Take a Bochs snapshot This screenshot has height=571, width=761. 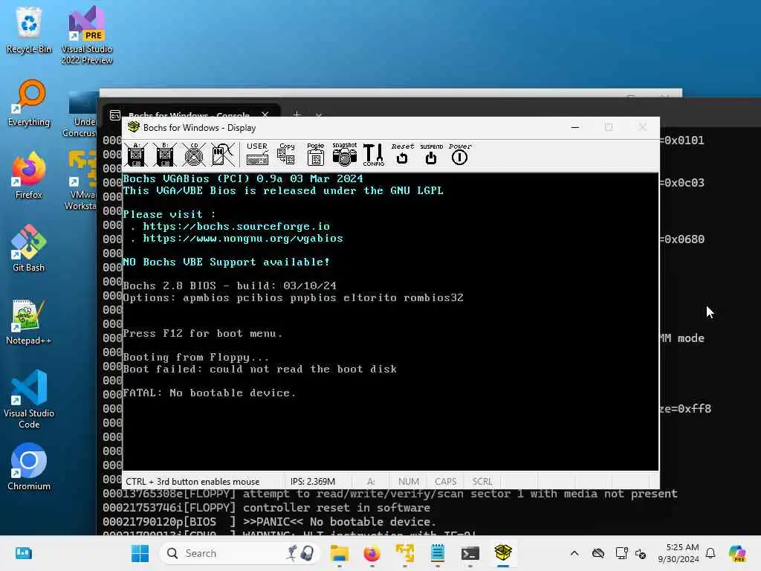(345, 155)
